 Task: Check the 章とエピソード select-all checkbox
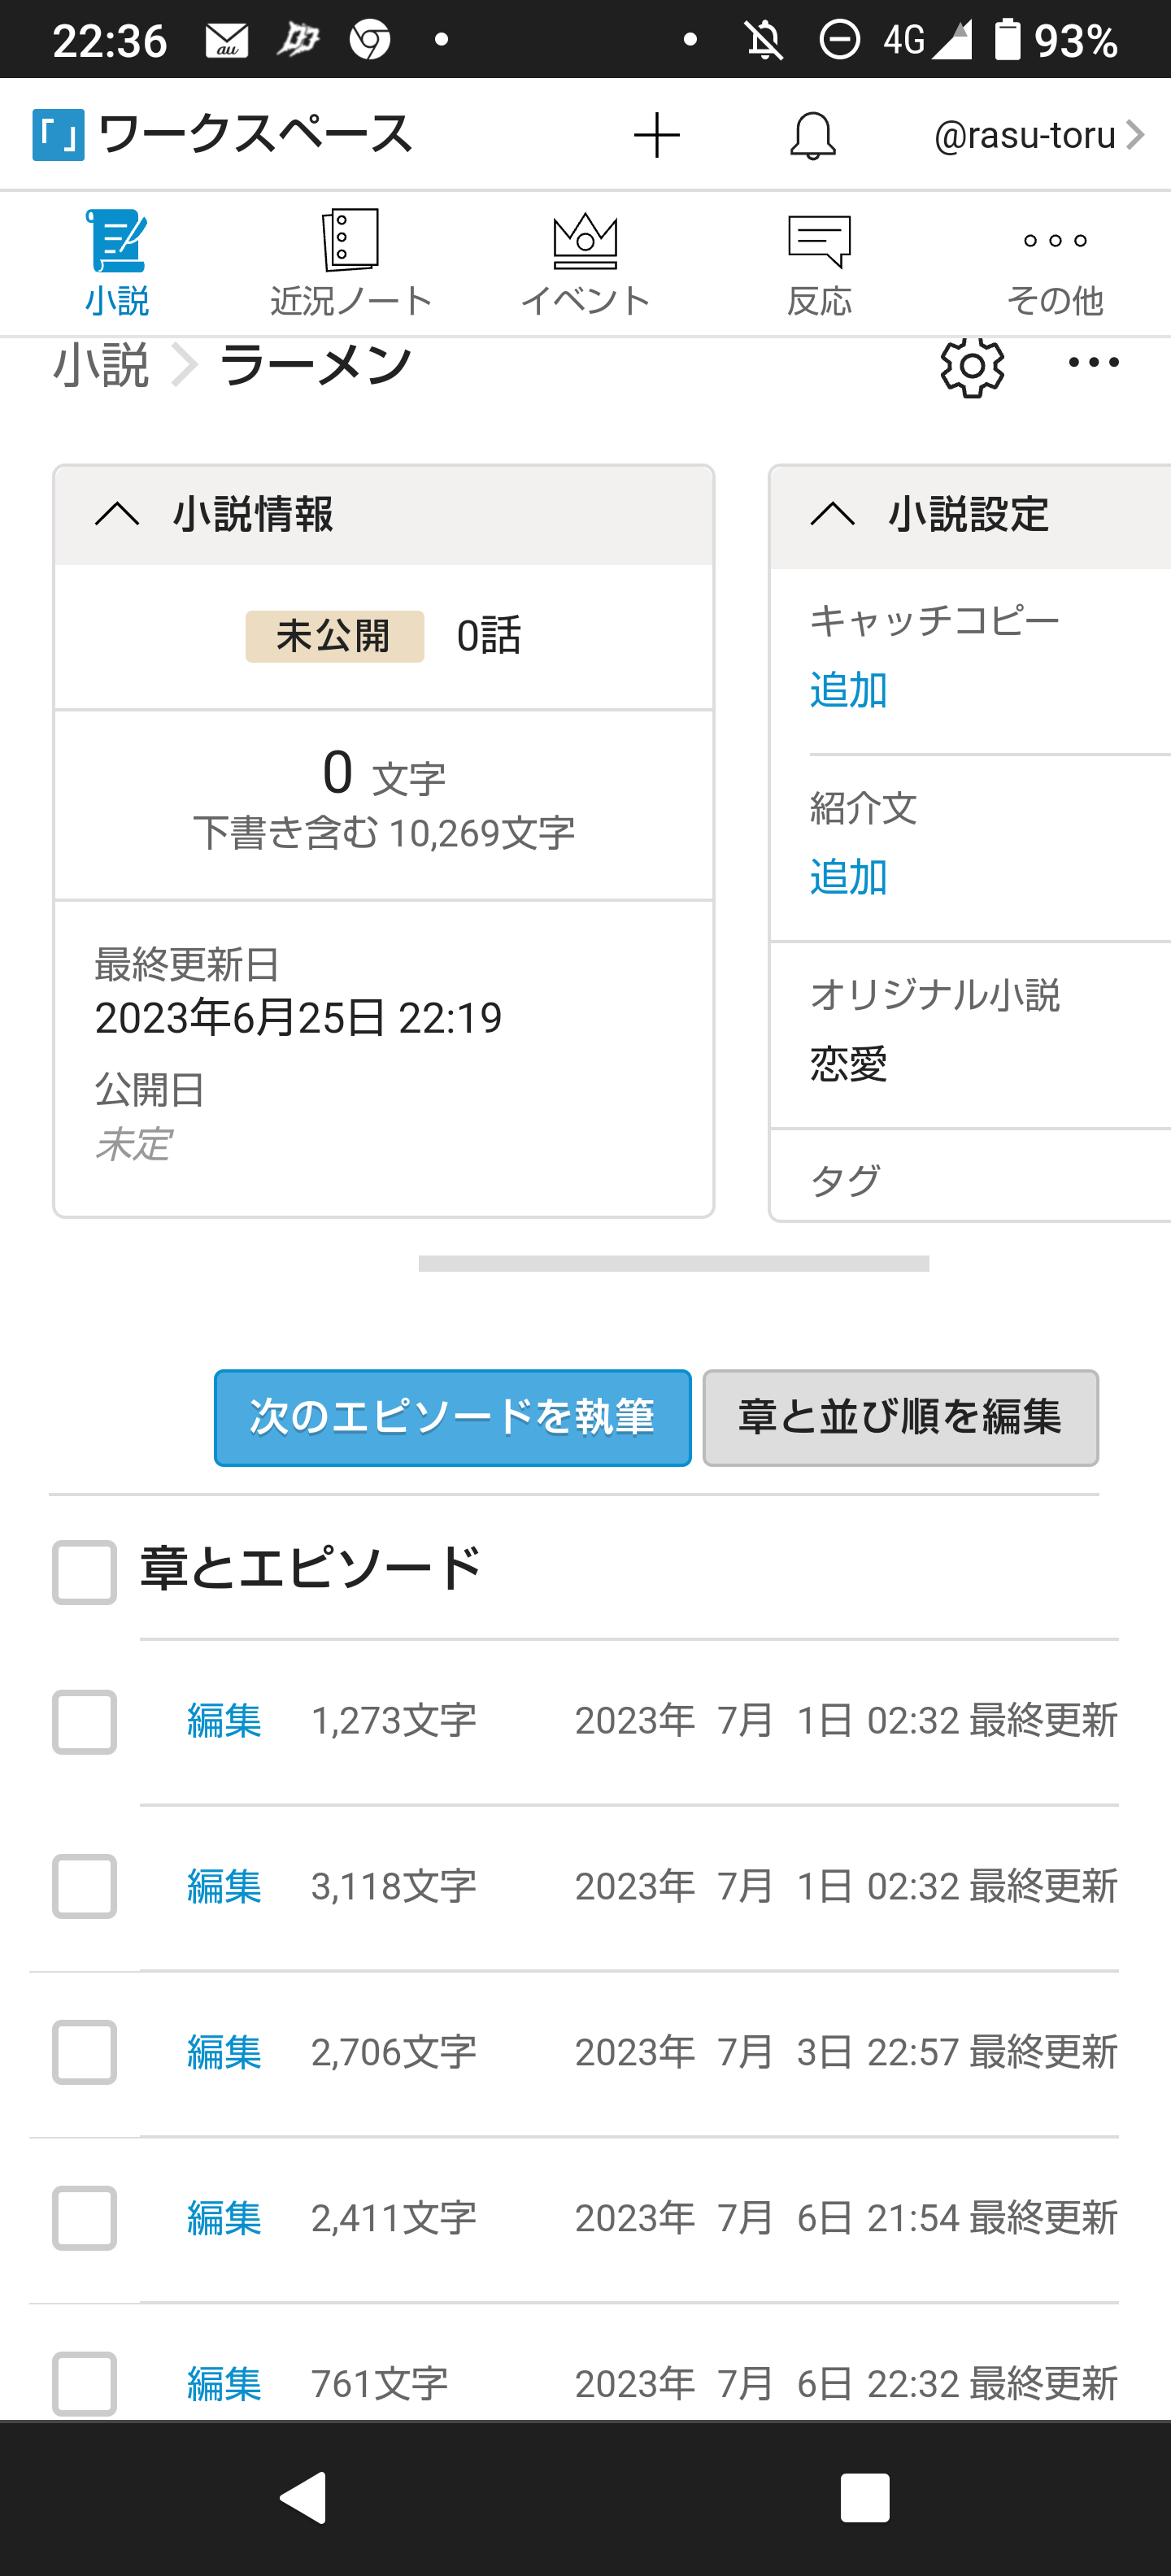[x=85, y=1572]
